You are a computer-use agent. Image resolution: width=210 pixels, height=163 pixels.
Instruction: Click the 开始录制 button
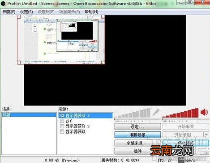183,135
